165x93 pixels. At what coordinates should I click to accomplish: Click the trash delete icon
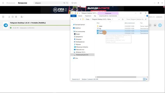[16, 17]
